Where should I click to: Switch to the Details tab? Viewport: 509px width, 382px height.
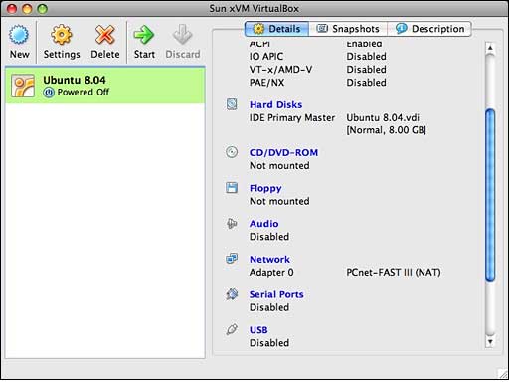pyautogui.click(x=276, y=29)
